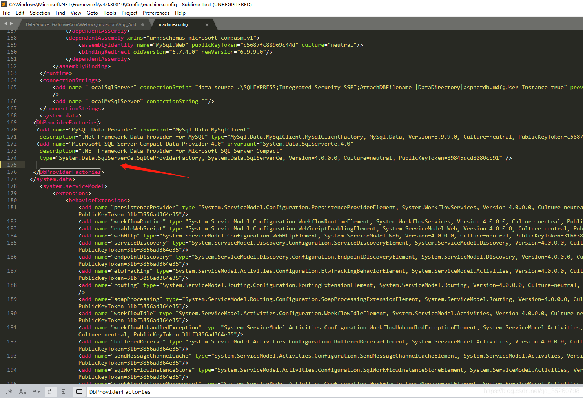This screenshot has width=583, height=398.
Task: Open the Preferences menu
Action: click(156, 13)
